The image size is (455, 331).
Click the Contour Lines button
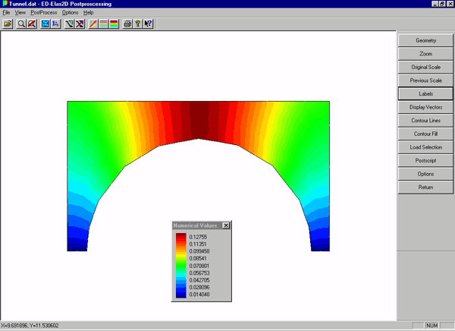tap(425, 121)
